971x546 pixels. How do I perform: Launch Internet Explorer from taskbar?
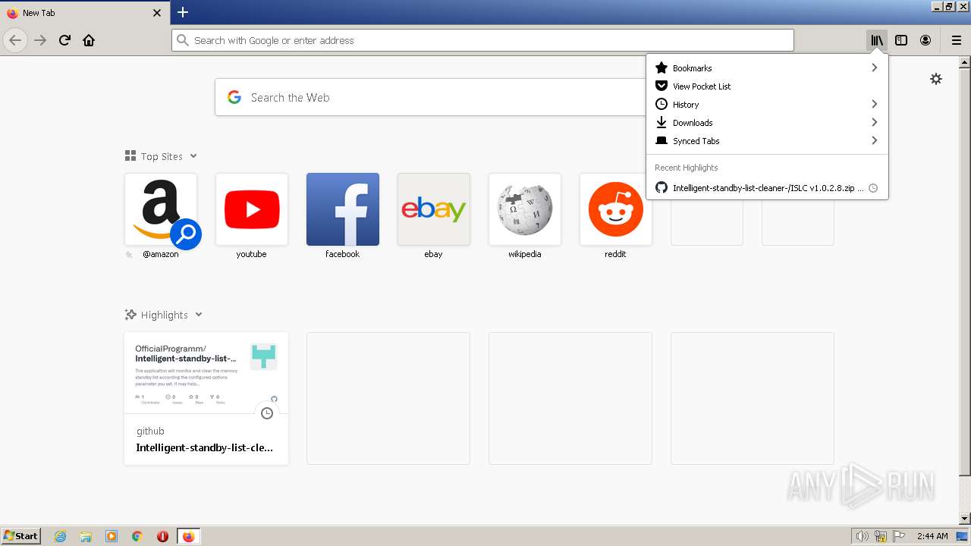[x=60, y=536]
